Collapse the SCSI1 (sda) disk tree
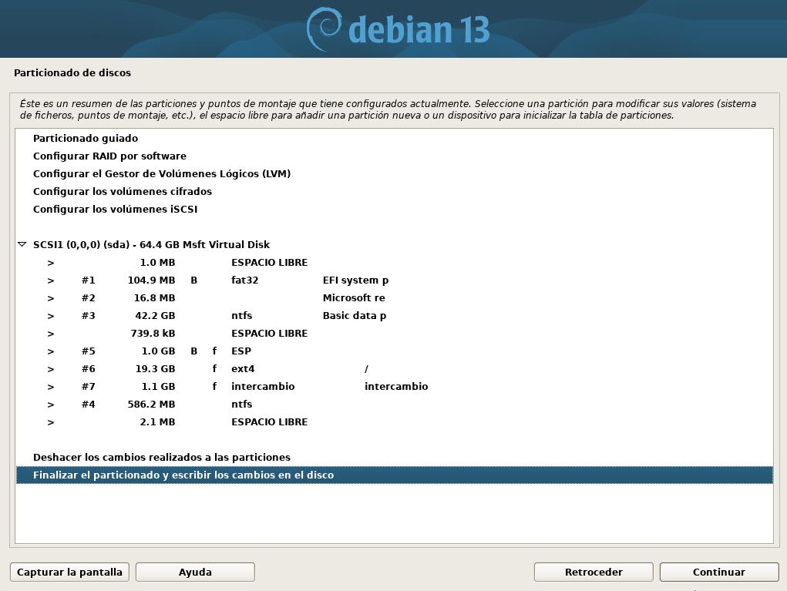Screen dimensions: 787x591 pyautogui.click(x=22, y=244)
